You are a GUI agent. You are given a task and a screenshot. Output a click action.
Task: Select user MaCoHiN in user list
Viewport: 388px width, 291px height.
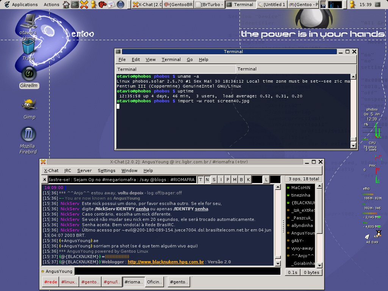tap(300, 188)
